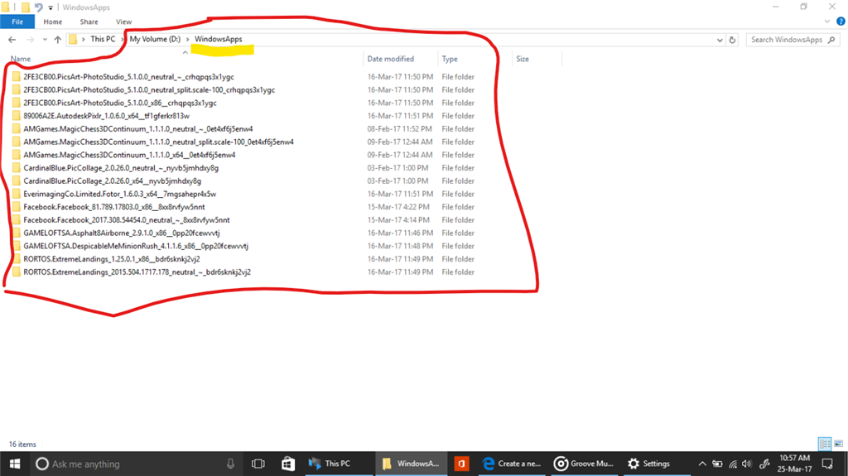Open the address bar history dropdown
Screen dimensions: 848x476
click(x=717, y=39)
